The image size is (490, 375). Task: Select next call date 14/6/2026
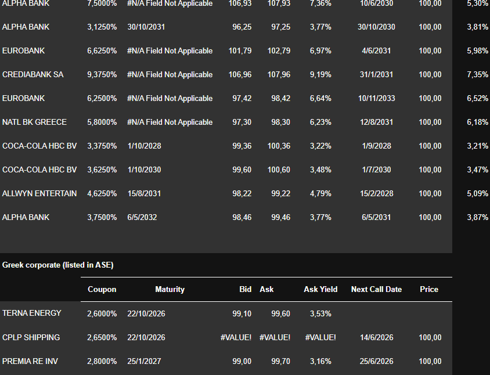(x=376, y=337)
